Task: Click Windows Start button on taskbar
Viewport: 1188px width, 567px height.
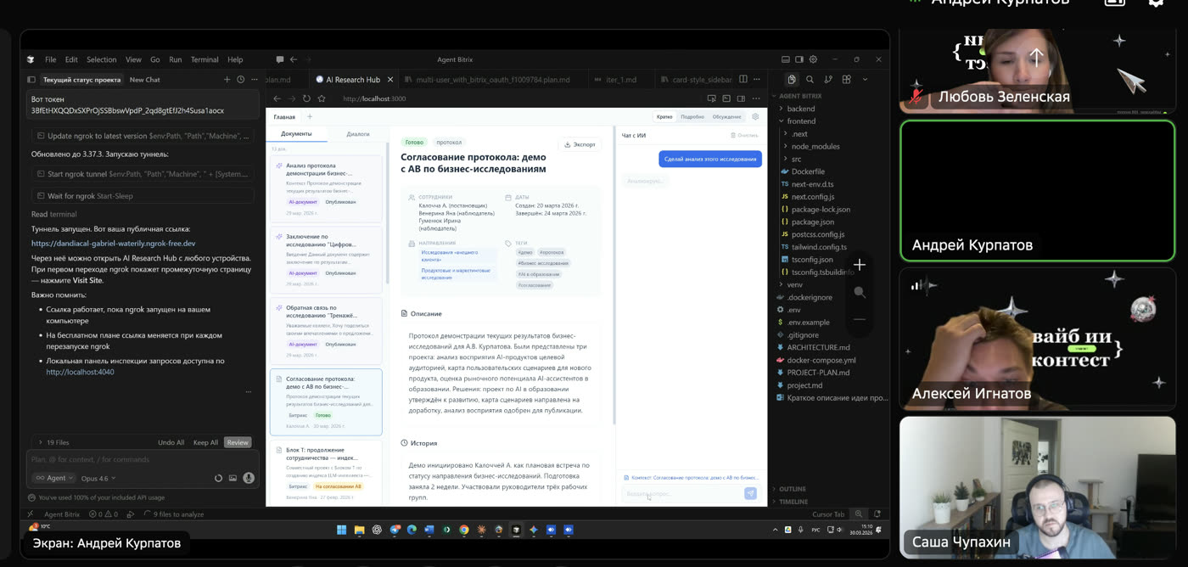Action: 341,530
